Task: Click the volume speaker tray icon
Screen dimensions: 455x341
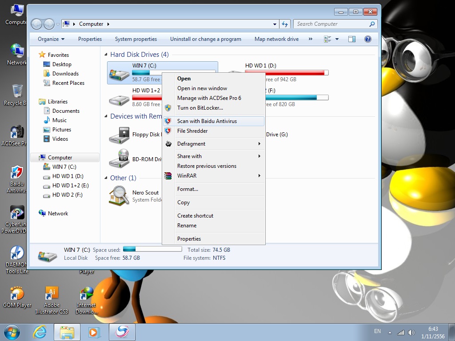Action: point(411,333)
